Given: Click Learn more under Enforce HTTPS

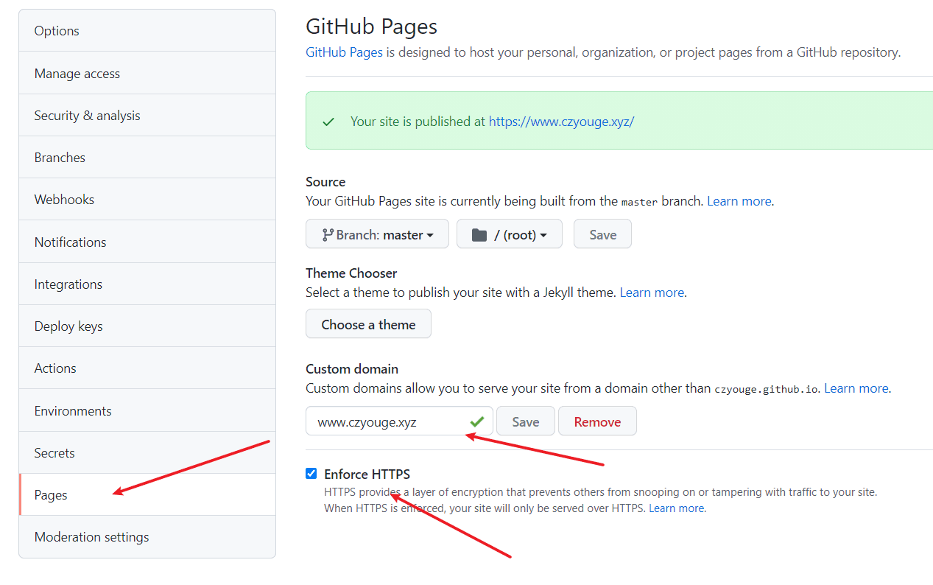Looking at the screenshot, I should (x=677, y=508).
